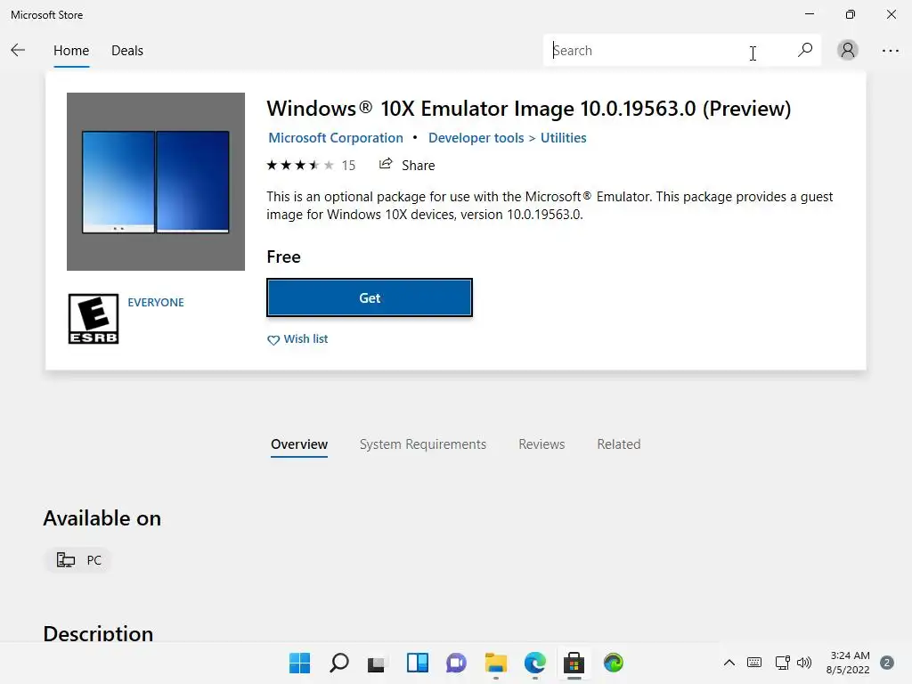Click the Share icon

pyautogui.click(x=385, y=164)
